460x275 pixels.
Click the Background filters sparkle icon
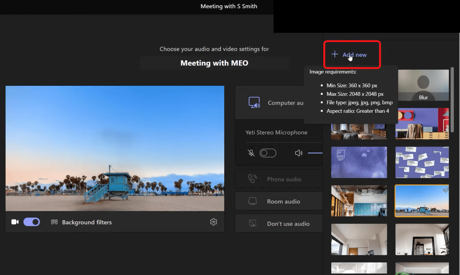point(54,222)
